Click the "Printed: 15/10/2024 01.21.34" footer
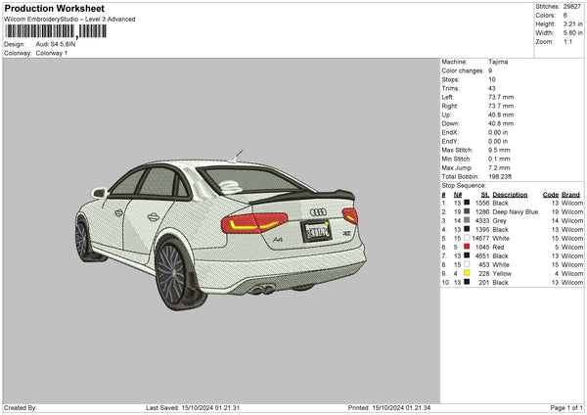Screen dimensions: 587x415 (x=389, y=407)
